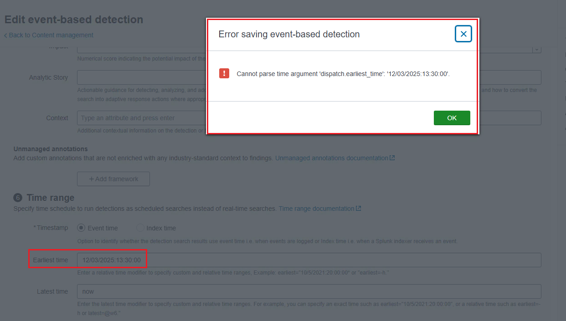566x321 pixels.
Task: Click into the Earliest time field
Action: point(309,260)
